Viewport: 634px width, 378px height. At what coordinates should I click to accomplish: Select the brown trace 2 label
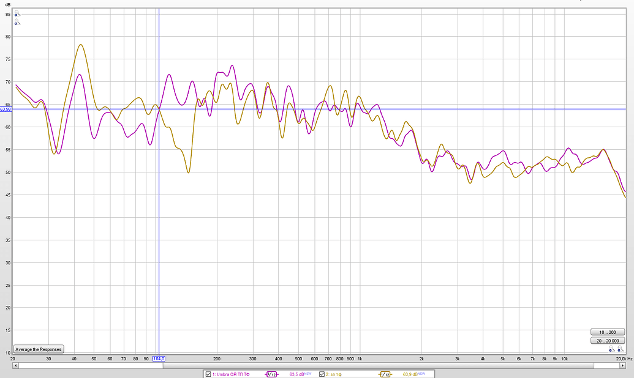[337, 374]
